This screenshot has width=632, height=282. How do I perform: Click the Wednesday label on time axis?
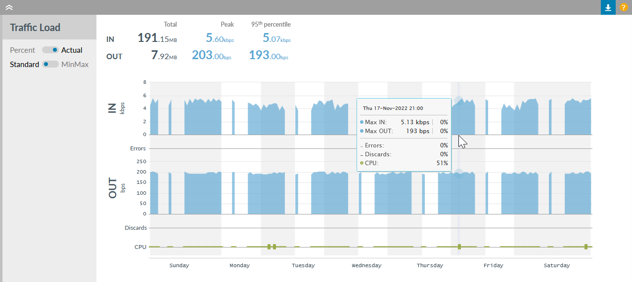[366, 265]
